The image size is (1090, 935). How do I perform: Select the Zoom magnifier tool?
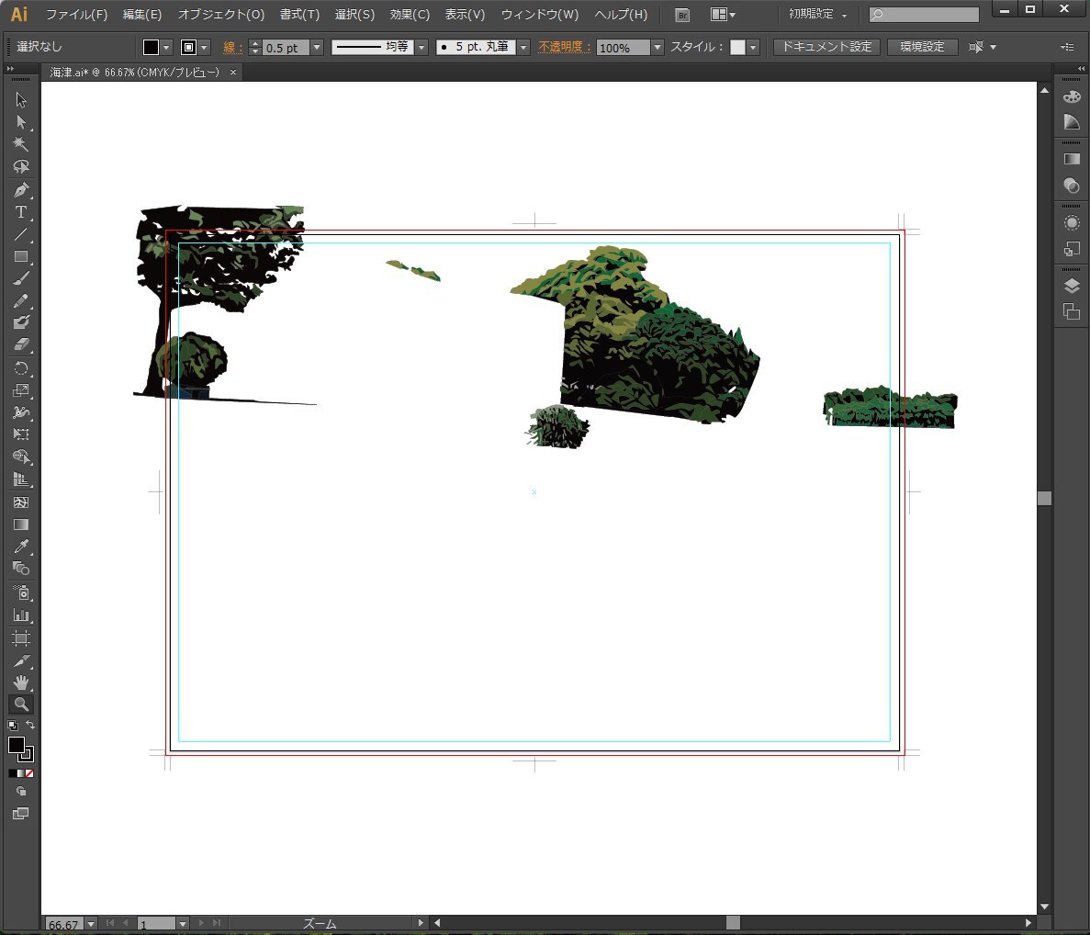[x=21, y=704]
